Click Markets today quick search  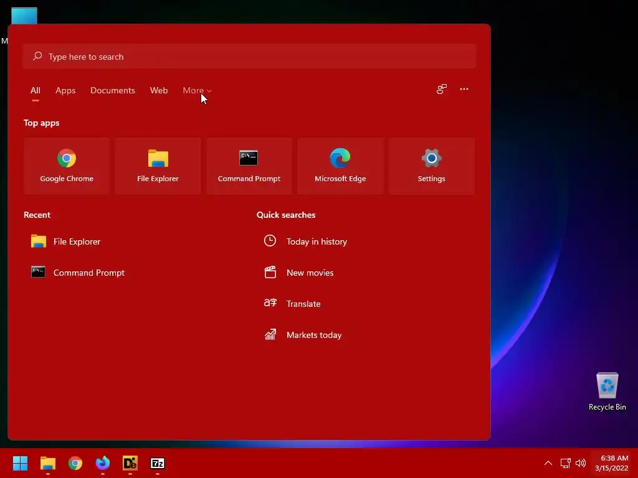(303, 335)
